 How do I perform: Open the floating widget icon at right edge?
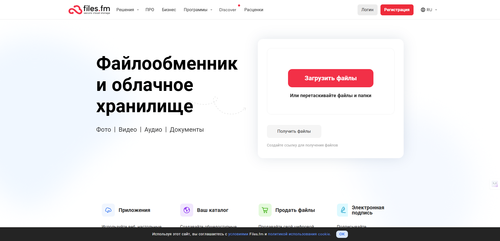[495, 184]
